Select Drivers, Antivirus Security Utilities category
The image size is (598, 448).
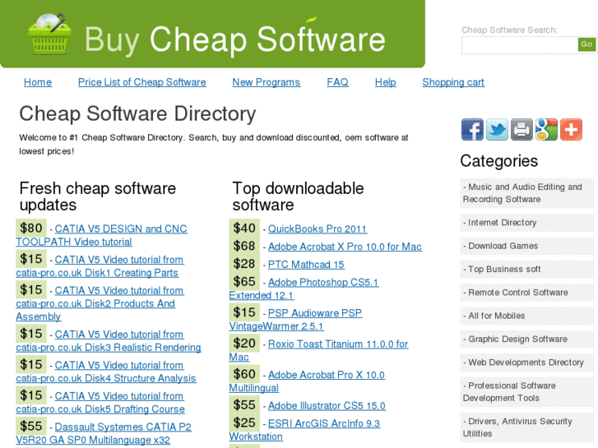[526, 427]
